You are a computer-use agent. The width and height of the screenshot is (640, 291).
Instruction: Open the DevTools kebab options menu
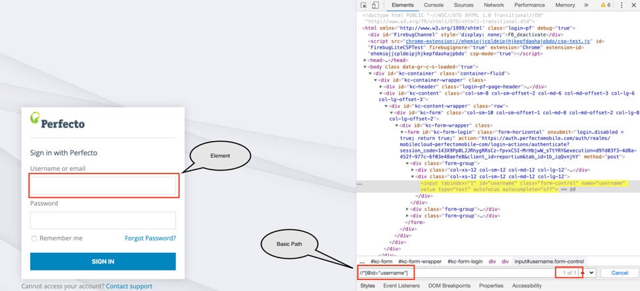point(622,5)
